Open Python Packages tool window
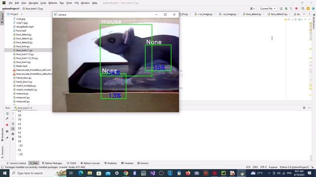This screenshot has width=316, height=177. [52, 163]
